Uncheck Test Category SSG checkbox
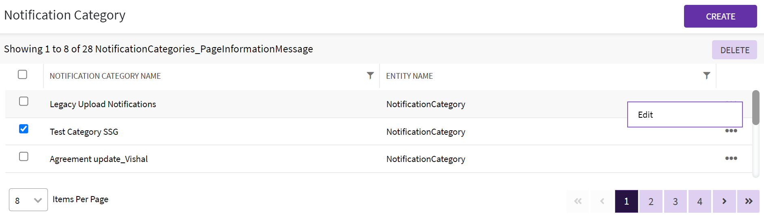Screen dimensions: 764x218 [24, 129]
